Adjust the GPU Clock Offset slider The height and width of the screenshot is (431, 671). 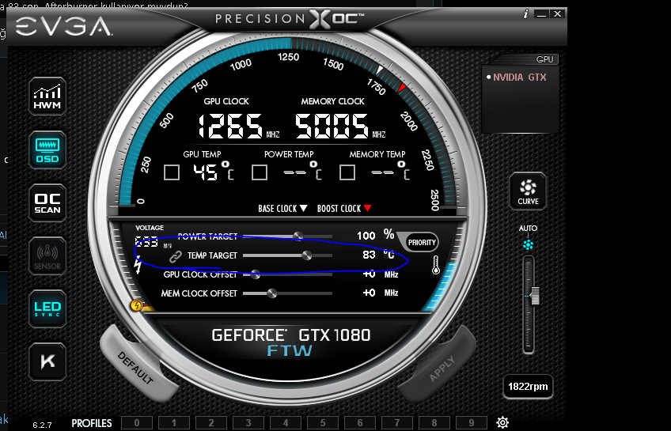(x=255, y=274)
